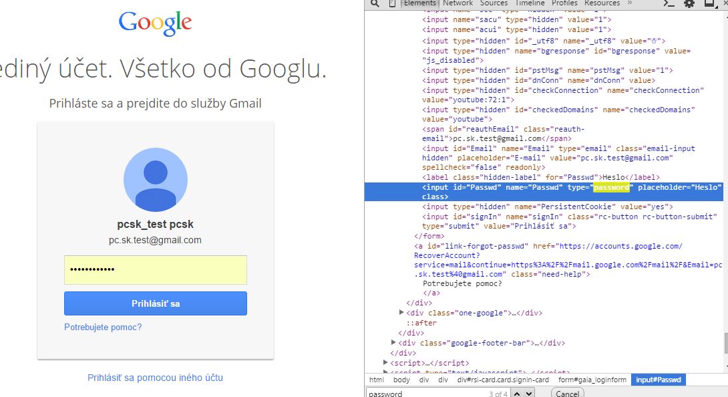Select the span id="reauthEmail" line
The image size is (728, 397).
504,134
